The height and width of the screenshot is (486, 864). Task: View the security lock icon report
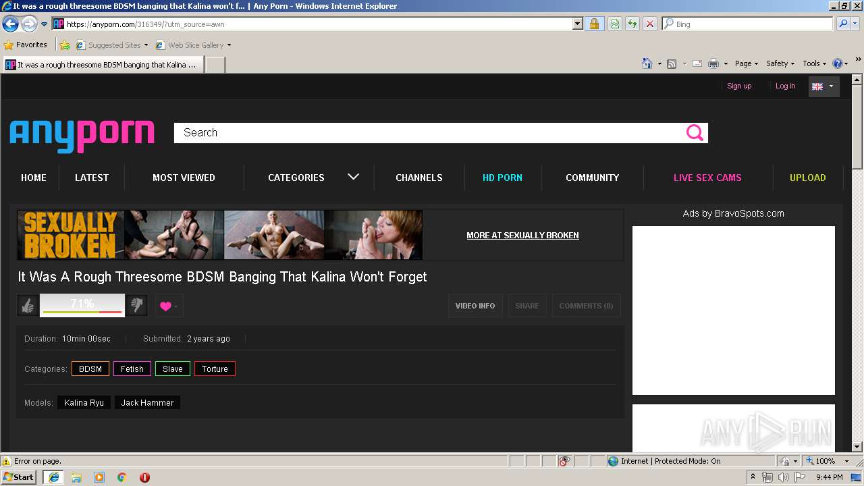(x=594, y=24)
